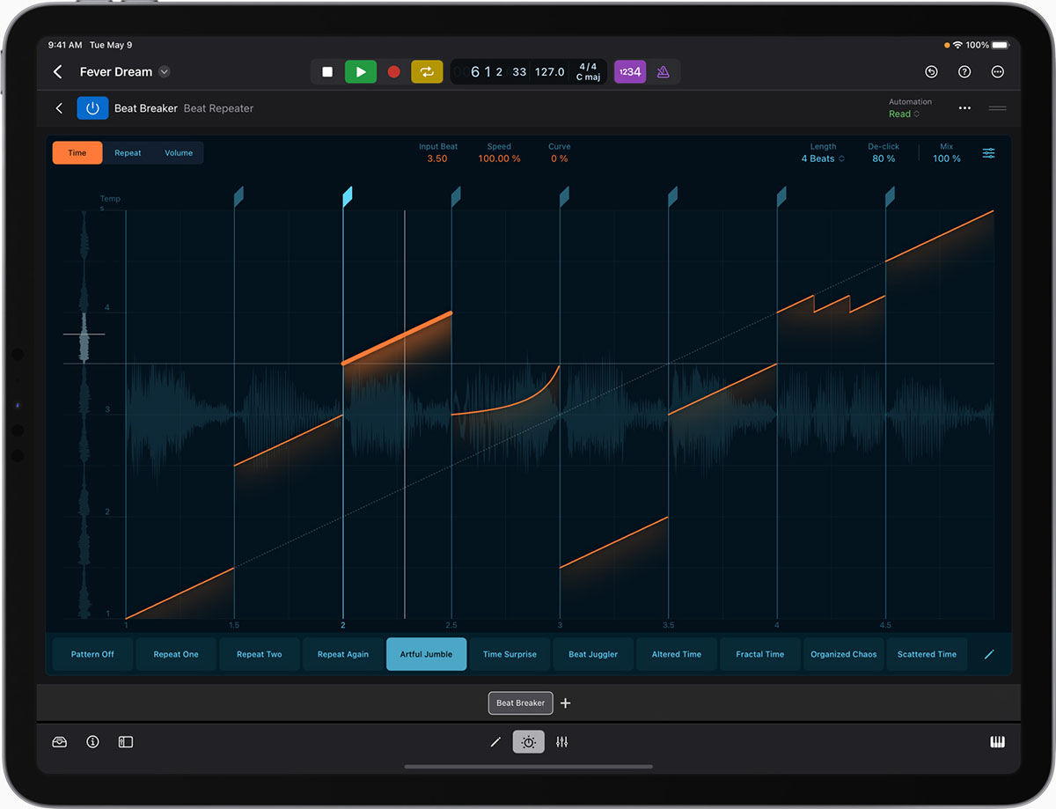Screen dimensions: 1056x809
Task: Tap the vertical waveform overview strip
Action: (84, 414)
